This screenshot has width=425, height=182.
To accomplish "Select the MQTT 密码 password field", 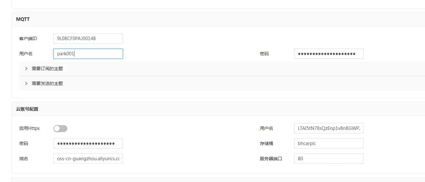I will click(329, 54).
